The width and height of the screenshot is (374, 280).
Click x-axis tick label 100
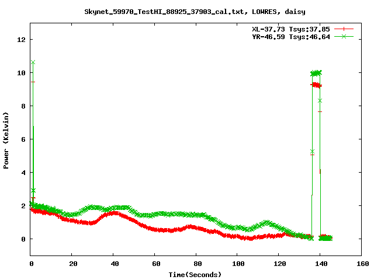(238, 264)
